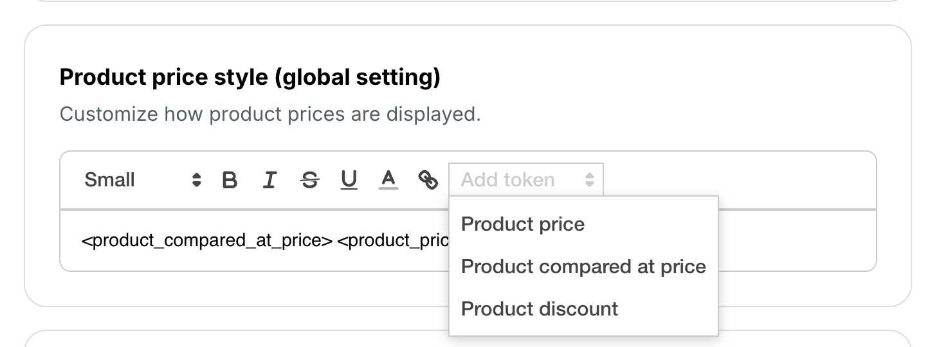
Task: Open the Small font size dropdown
Action: [x=143, y=181]
